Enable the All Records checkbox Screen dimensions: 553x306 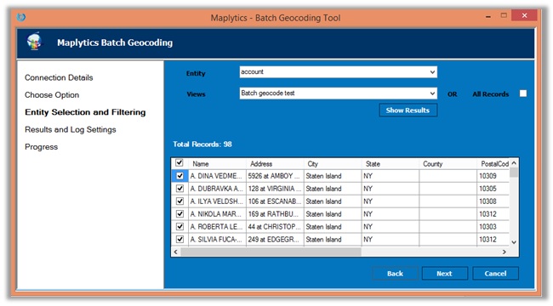[523, 93]
